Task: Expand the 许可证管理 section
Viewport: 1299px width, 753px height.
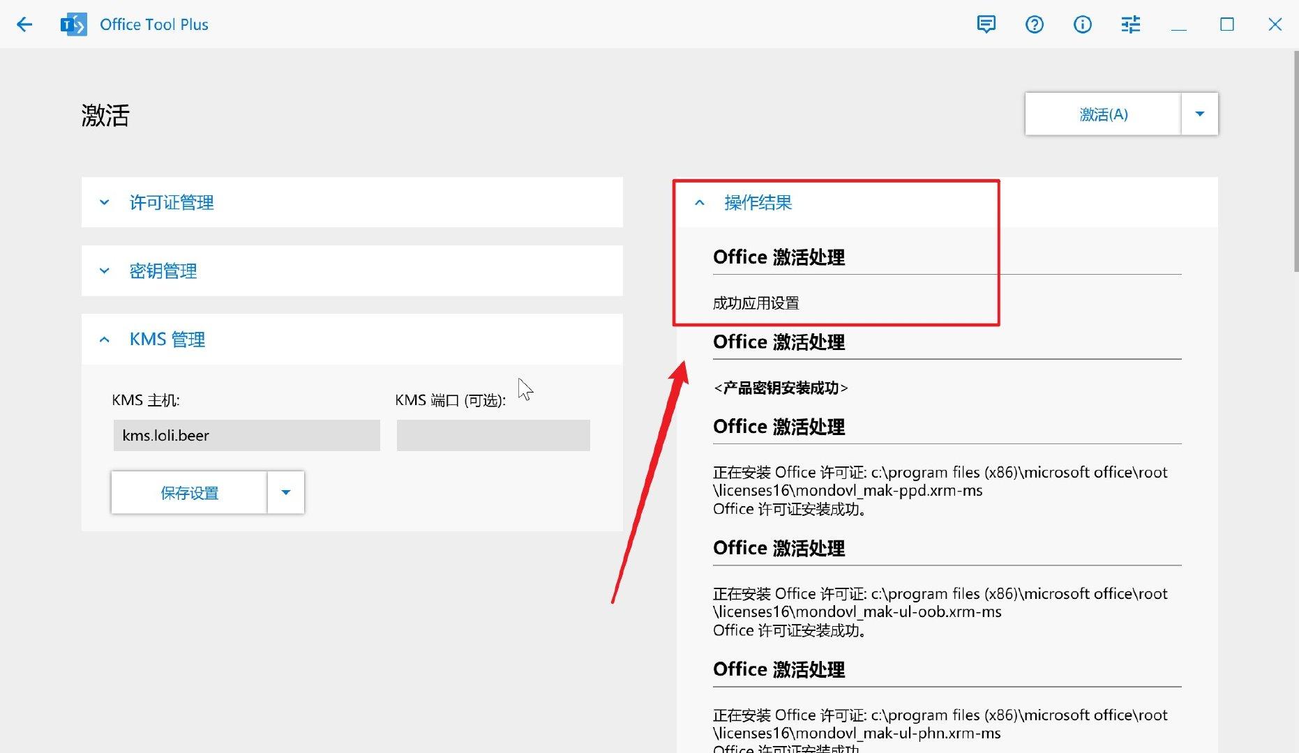Action: tap(352, 202)
